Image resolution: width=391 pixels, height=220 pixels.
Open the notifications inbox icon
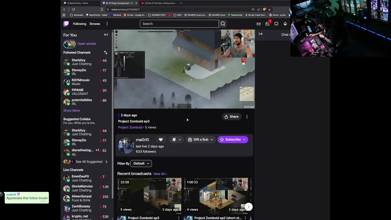point(268,24)
